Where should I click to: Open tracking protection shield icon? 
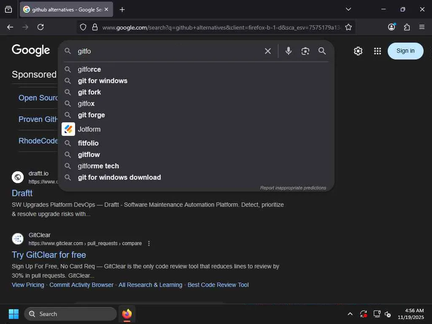(83, 27)
